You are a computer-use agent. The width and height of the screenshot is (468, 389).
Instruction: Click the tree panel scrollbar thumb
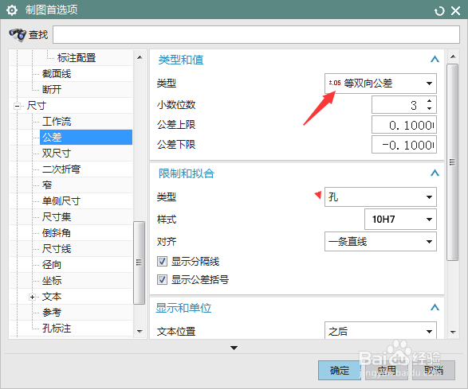pos(139,263)
